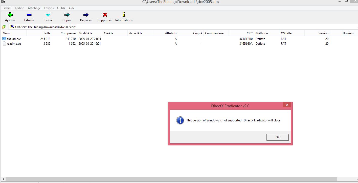This screenshot has width=358, height=183.
Task: Click CRC value 316D980A
Action: coord(246,44)
